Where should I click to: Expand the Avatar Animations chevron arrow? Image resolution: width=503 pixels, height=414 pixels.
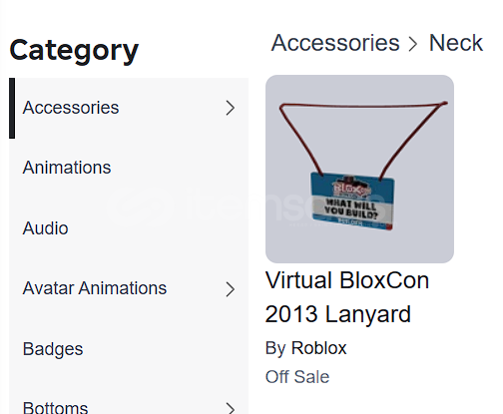click(231, 289)
